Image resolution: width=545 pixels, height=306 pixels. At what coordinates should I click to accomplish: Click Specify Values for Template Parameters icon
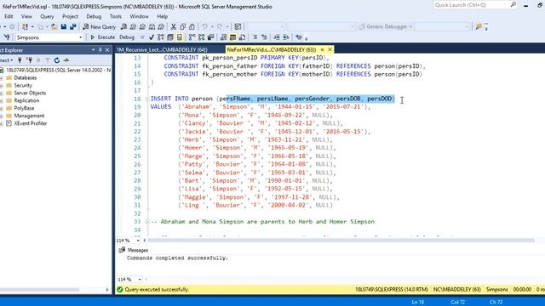tap(299, 37)
